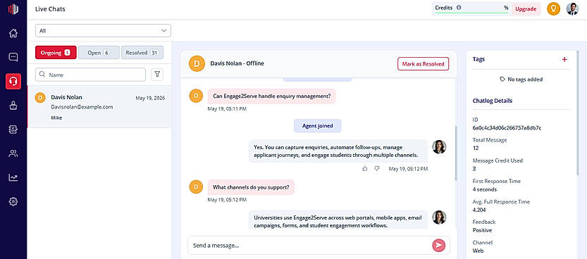Click the Davis Nolan - Offline header

tap(237, 63)
